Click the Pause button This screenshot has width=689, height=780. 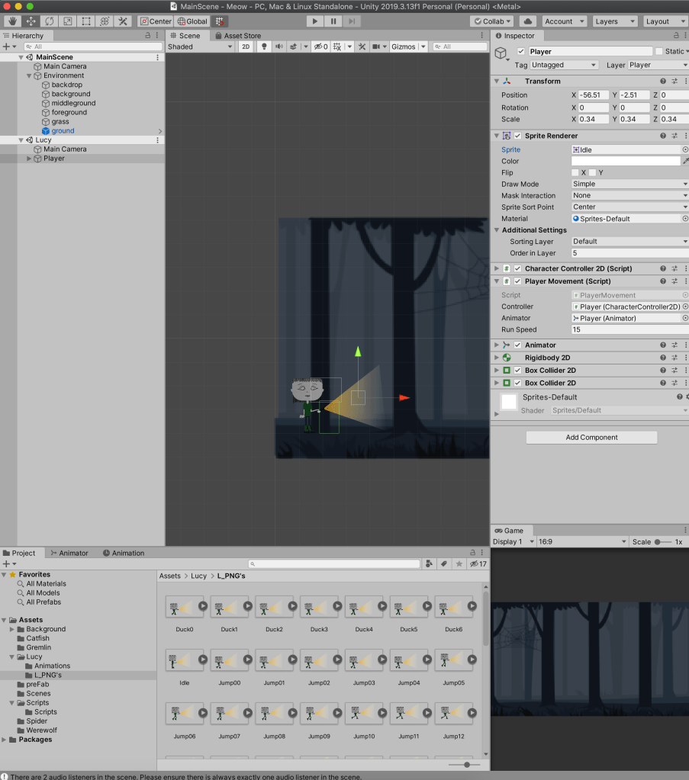(333, 21)
